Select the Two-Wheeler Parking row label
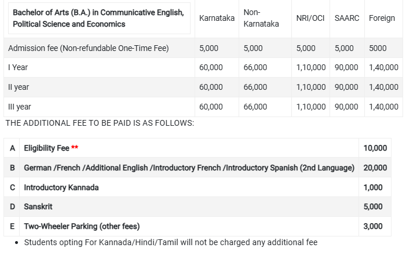Image resolution: width=406 pixels, height=255 pixels. [82, 226]
